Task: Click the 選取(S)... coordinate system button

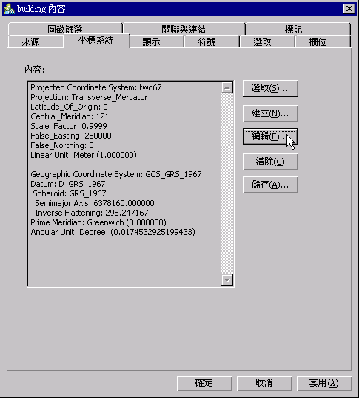Action: tap(270, 88)
